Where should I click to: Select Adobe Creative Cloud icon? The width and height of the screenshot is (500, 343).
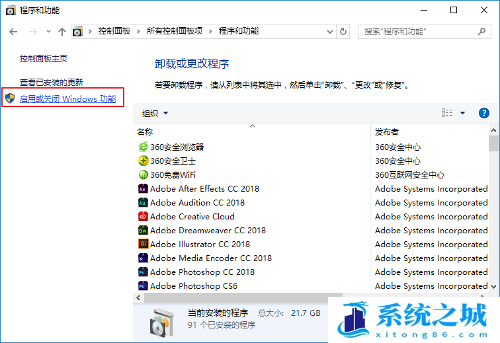coord(143,217)
